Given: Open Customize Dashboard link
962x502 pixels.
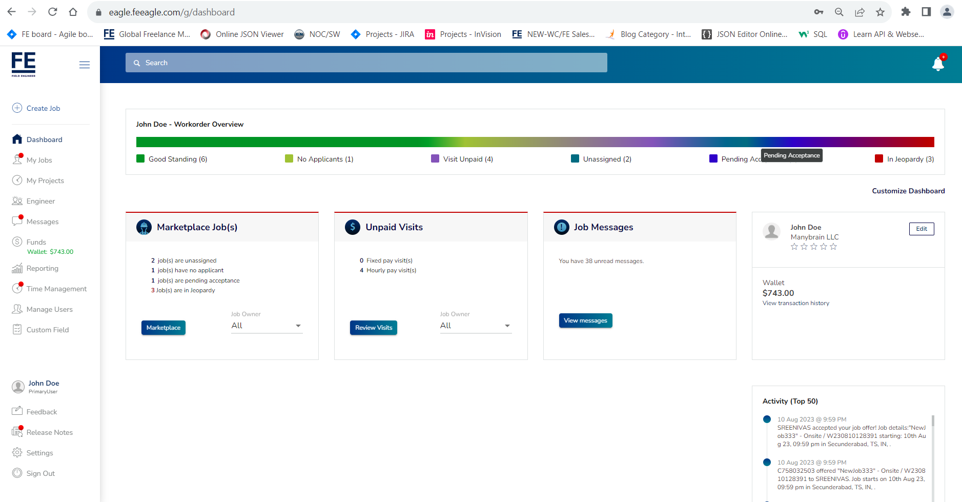Looking at the screenshot, I should tap(908, 191).
